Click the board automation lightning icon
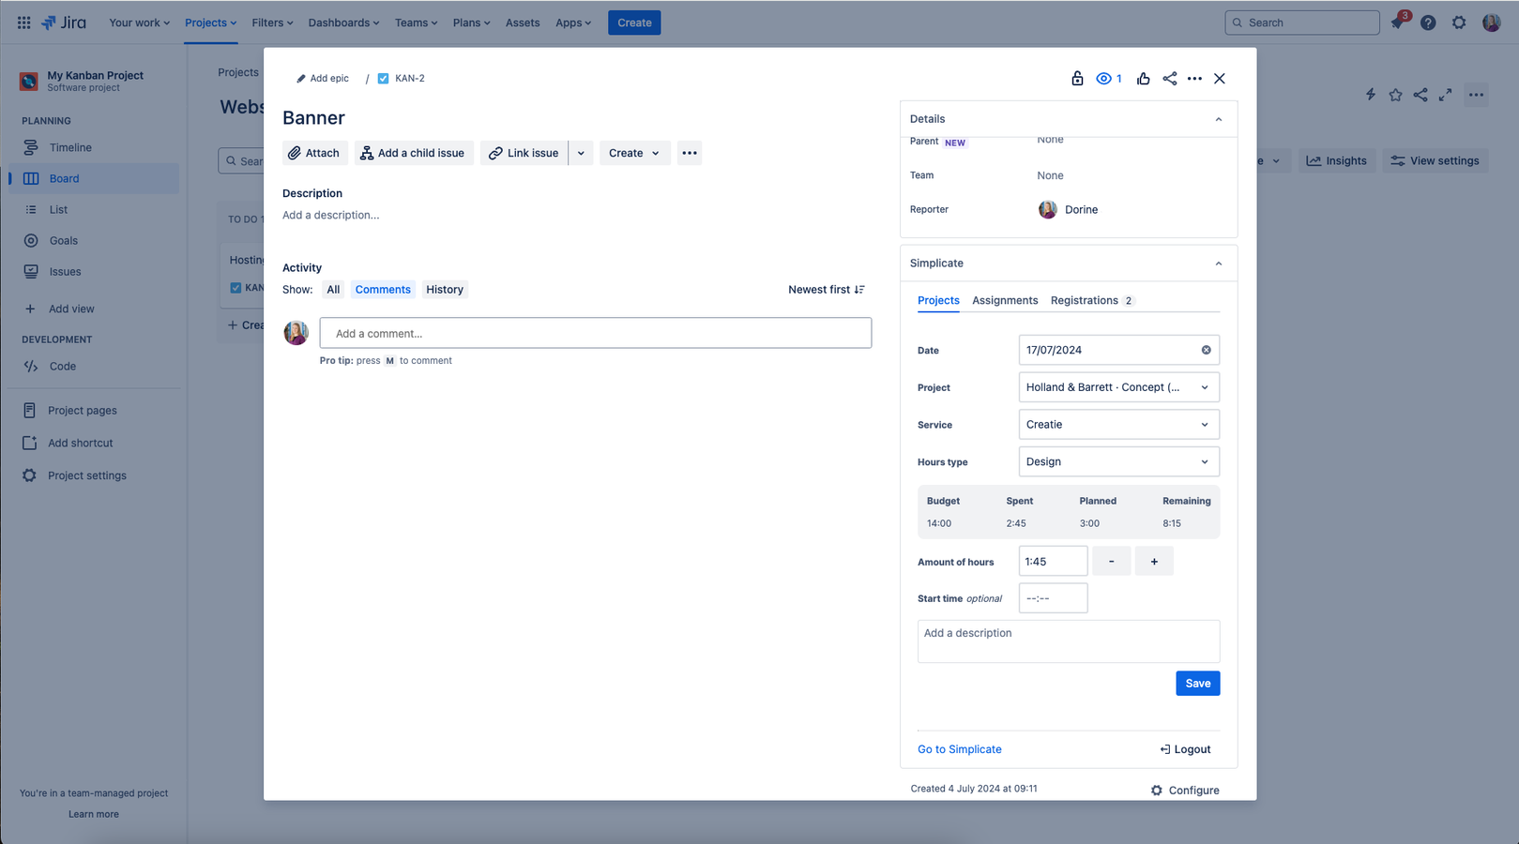This screenshot has width=1519, height=844. 1371,95
